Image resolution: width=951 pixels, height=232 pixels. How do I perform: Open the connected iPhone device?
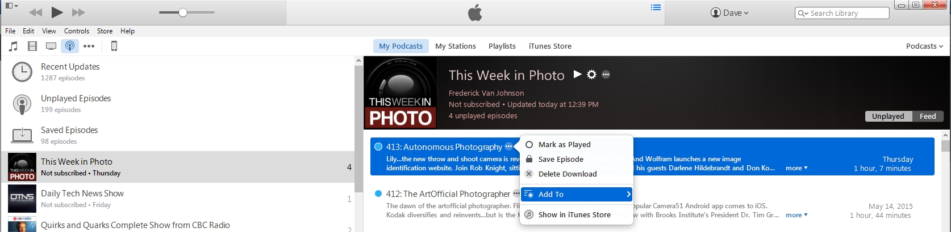tap(114, 46)
